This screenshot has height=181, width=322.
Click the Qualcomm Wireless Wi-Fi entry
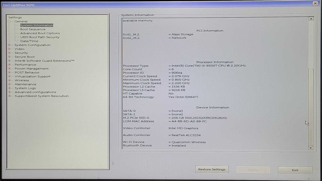188,142
